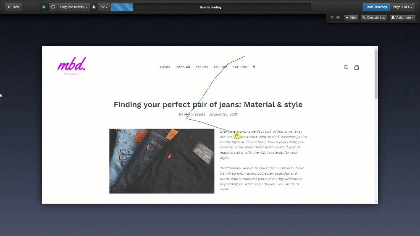Open the For Her menu link

pyautogui.click(x=202, y=67)
